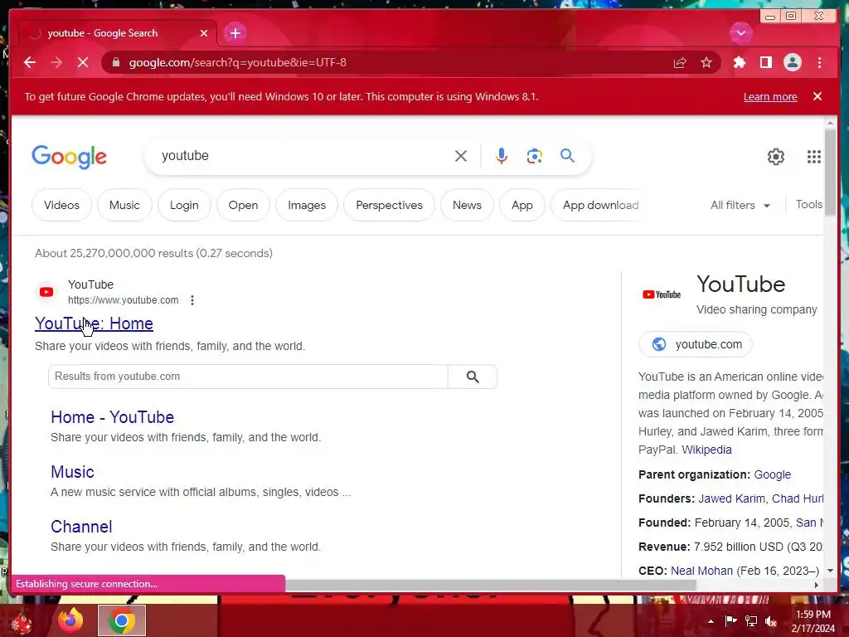Open Google as parent organization
Image resolution: width=849 pixels, height=637 pixels.
pyautogui.click(x=772, y=474)
